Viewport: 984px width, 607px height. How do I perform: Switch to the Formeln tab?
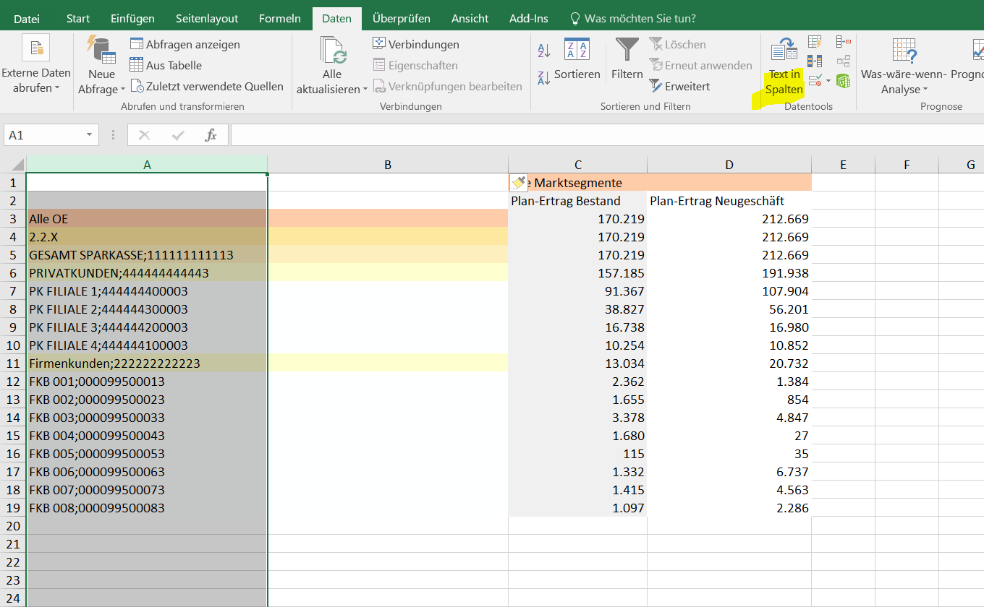coord(280,19)
